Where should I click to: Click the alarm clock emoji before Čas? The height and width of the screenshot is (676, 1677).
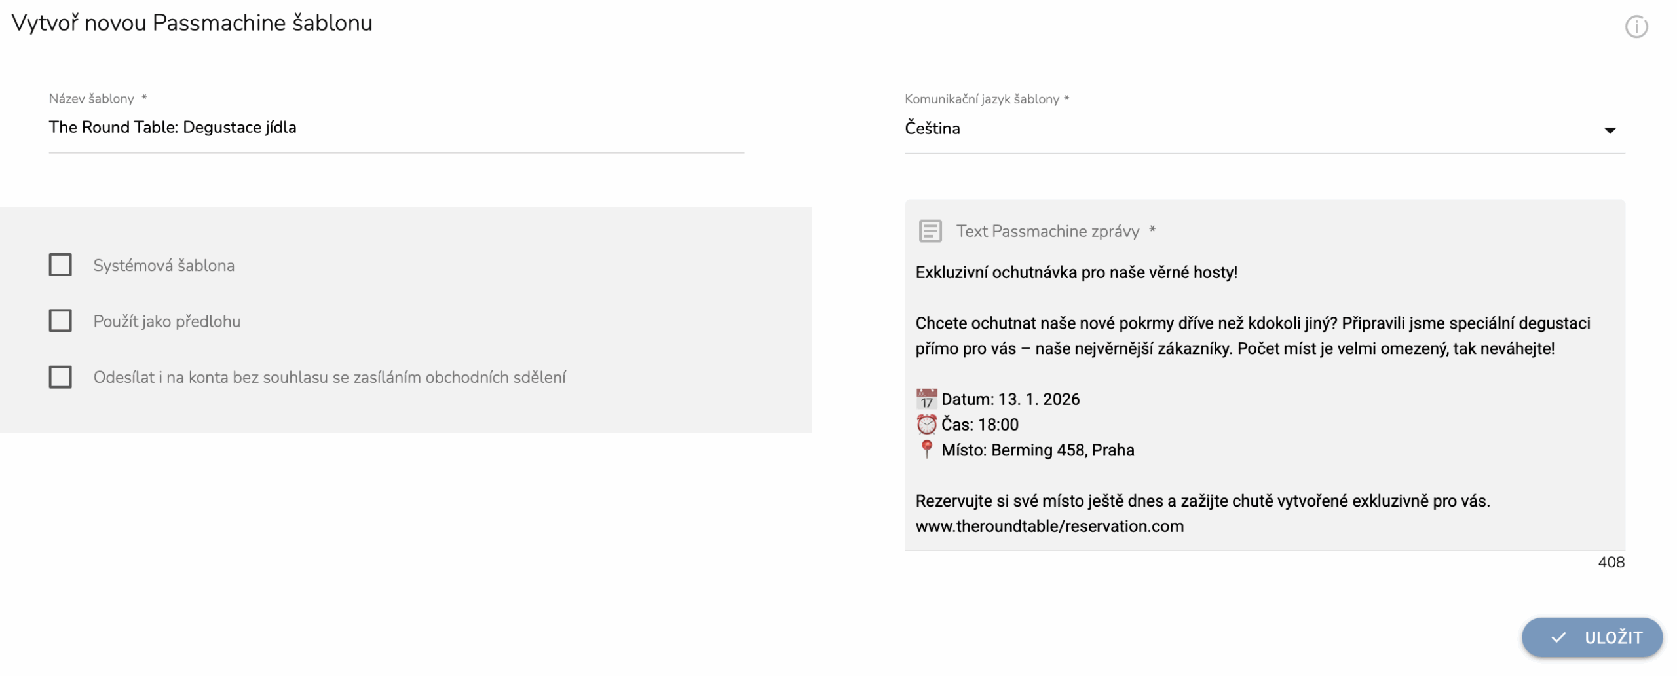tap(926, 424)
